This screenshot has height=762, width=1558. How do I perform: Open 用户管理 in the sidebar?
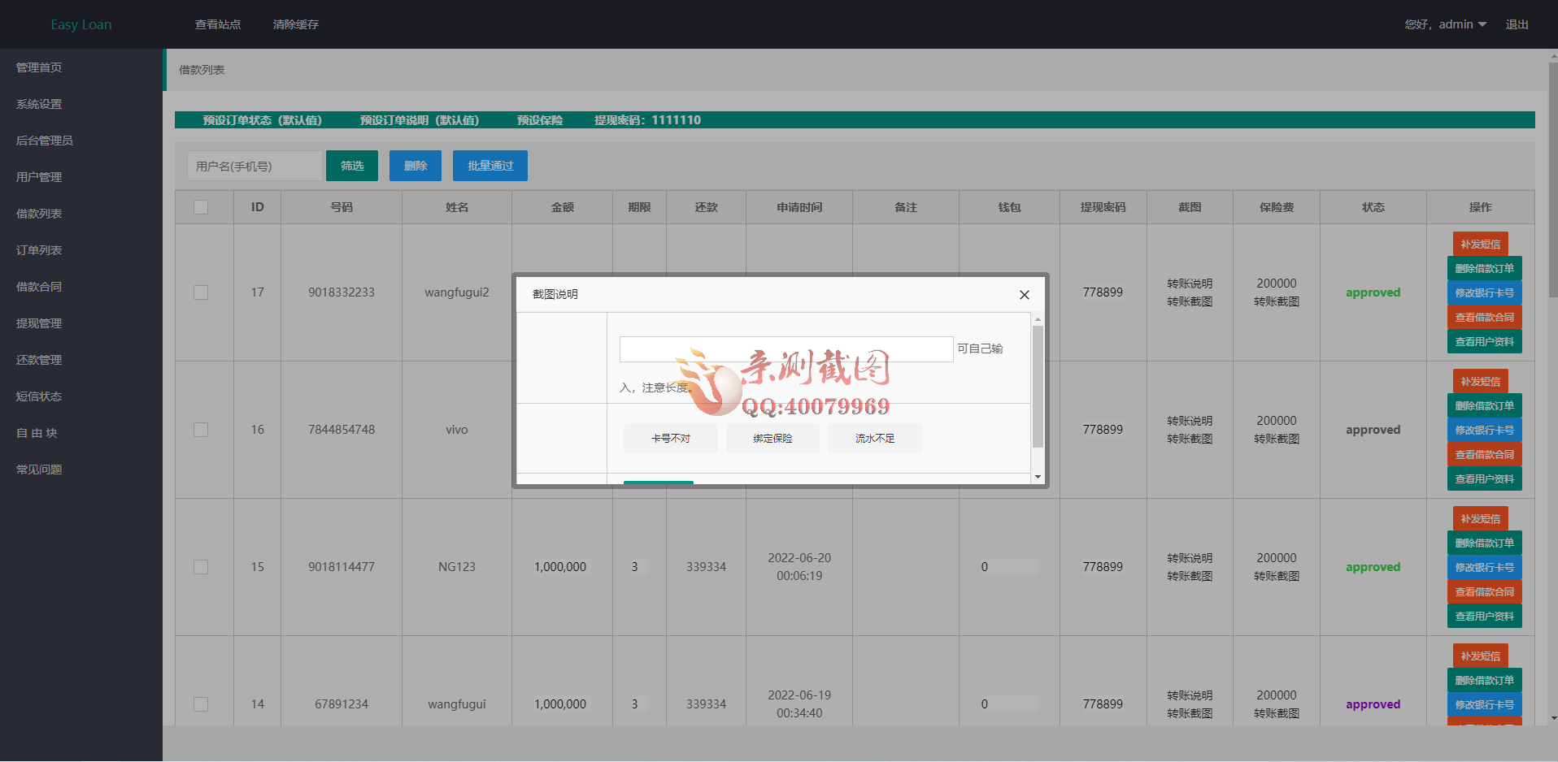[x=39, y=177]
